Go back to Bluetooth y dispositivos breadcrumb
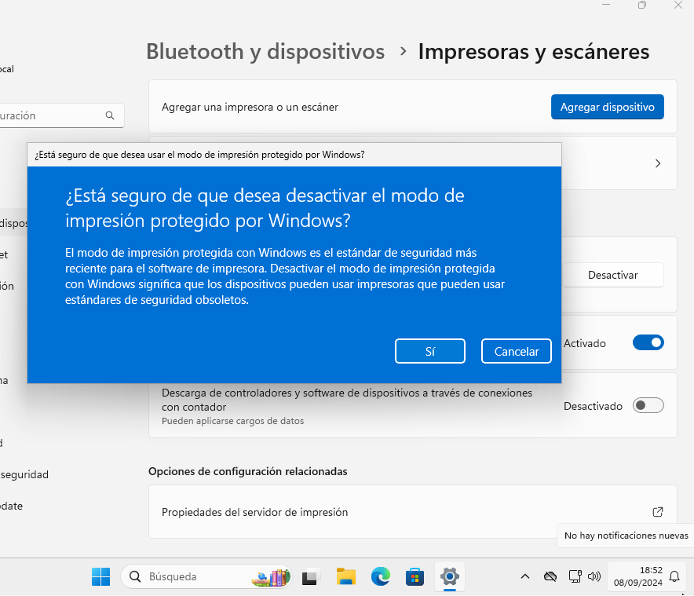Viewport: 694px width, 596px height. pos(265,51)
